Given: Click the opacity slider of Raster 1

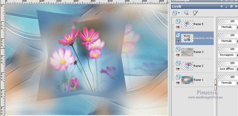Looking at the screenshot, I should click(228, 77).
